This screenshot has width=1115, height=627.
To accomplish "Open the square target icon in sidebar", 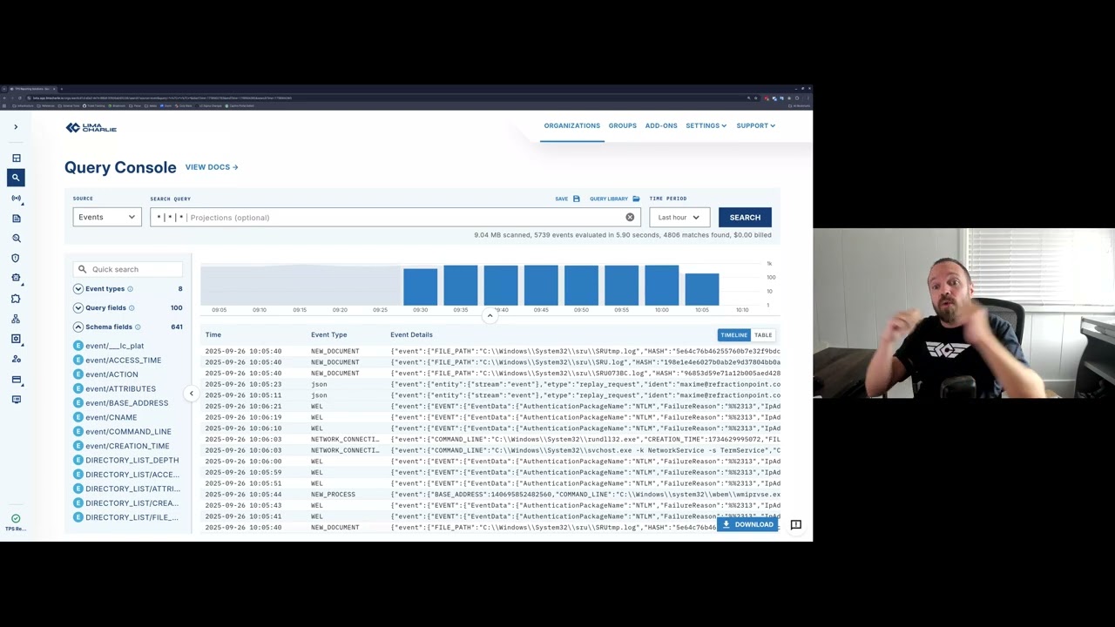I will [16, 339].
